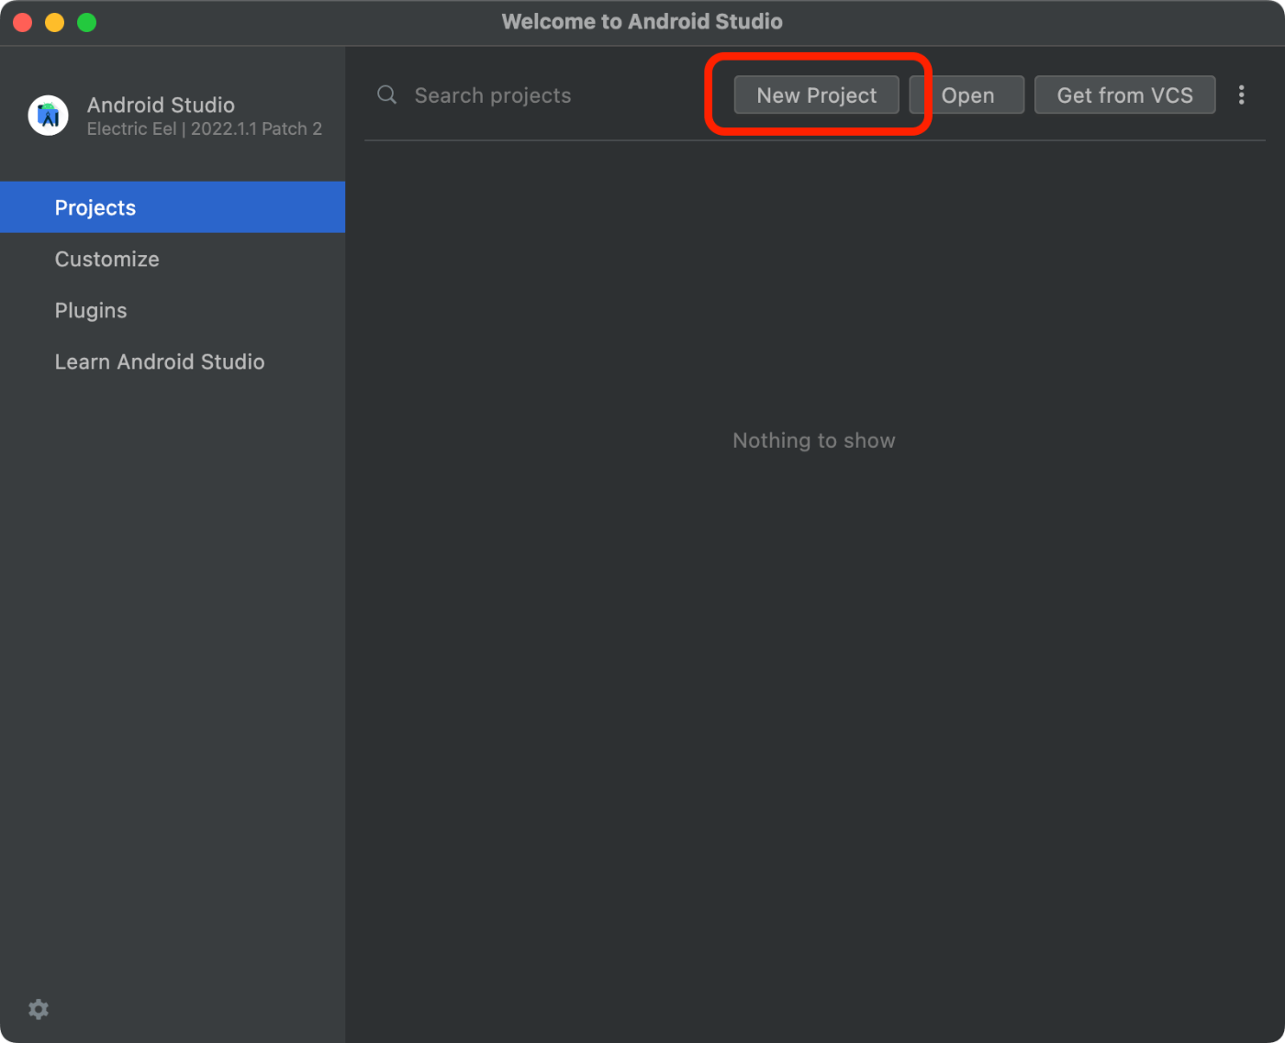Click the Android Studio product name
Screen dimensions: 1285x1043
[x=161, y=105]
